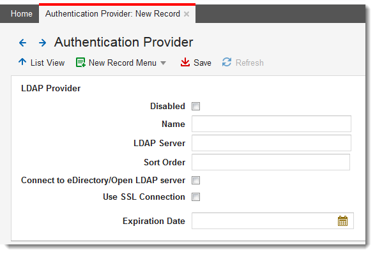Click the green New Record Menu icon

80,63
